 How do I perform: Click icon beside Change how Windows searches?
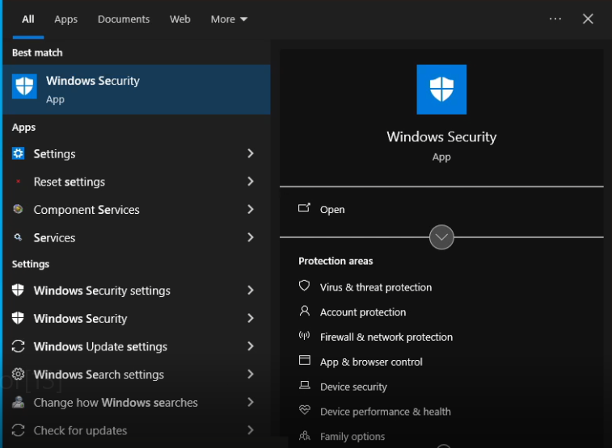[18, 402]
